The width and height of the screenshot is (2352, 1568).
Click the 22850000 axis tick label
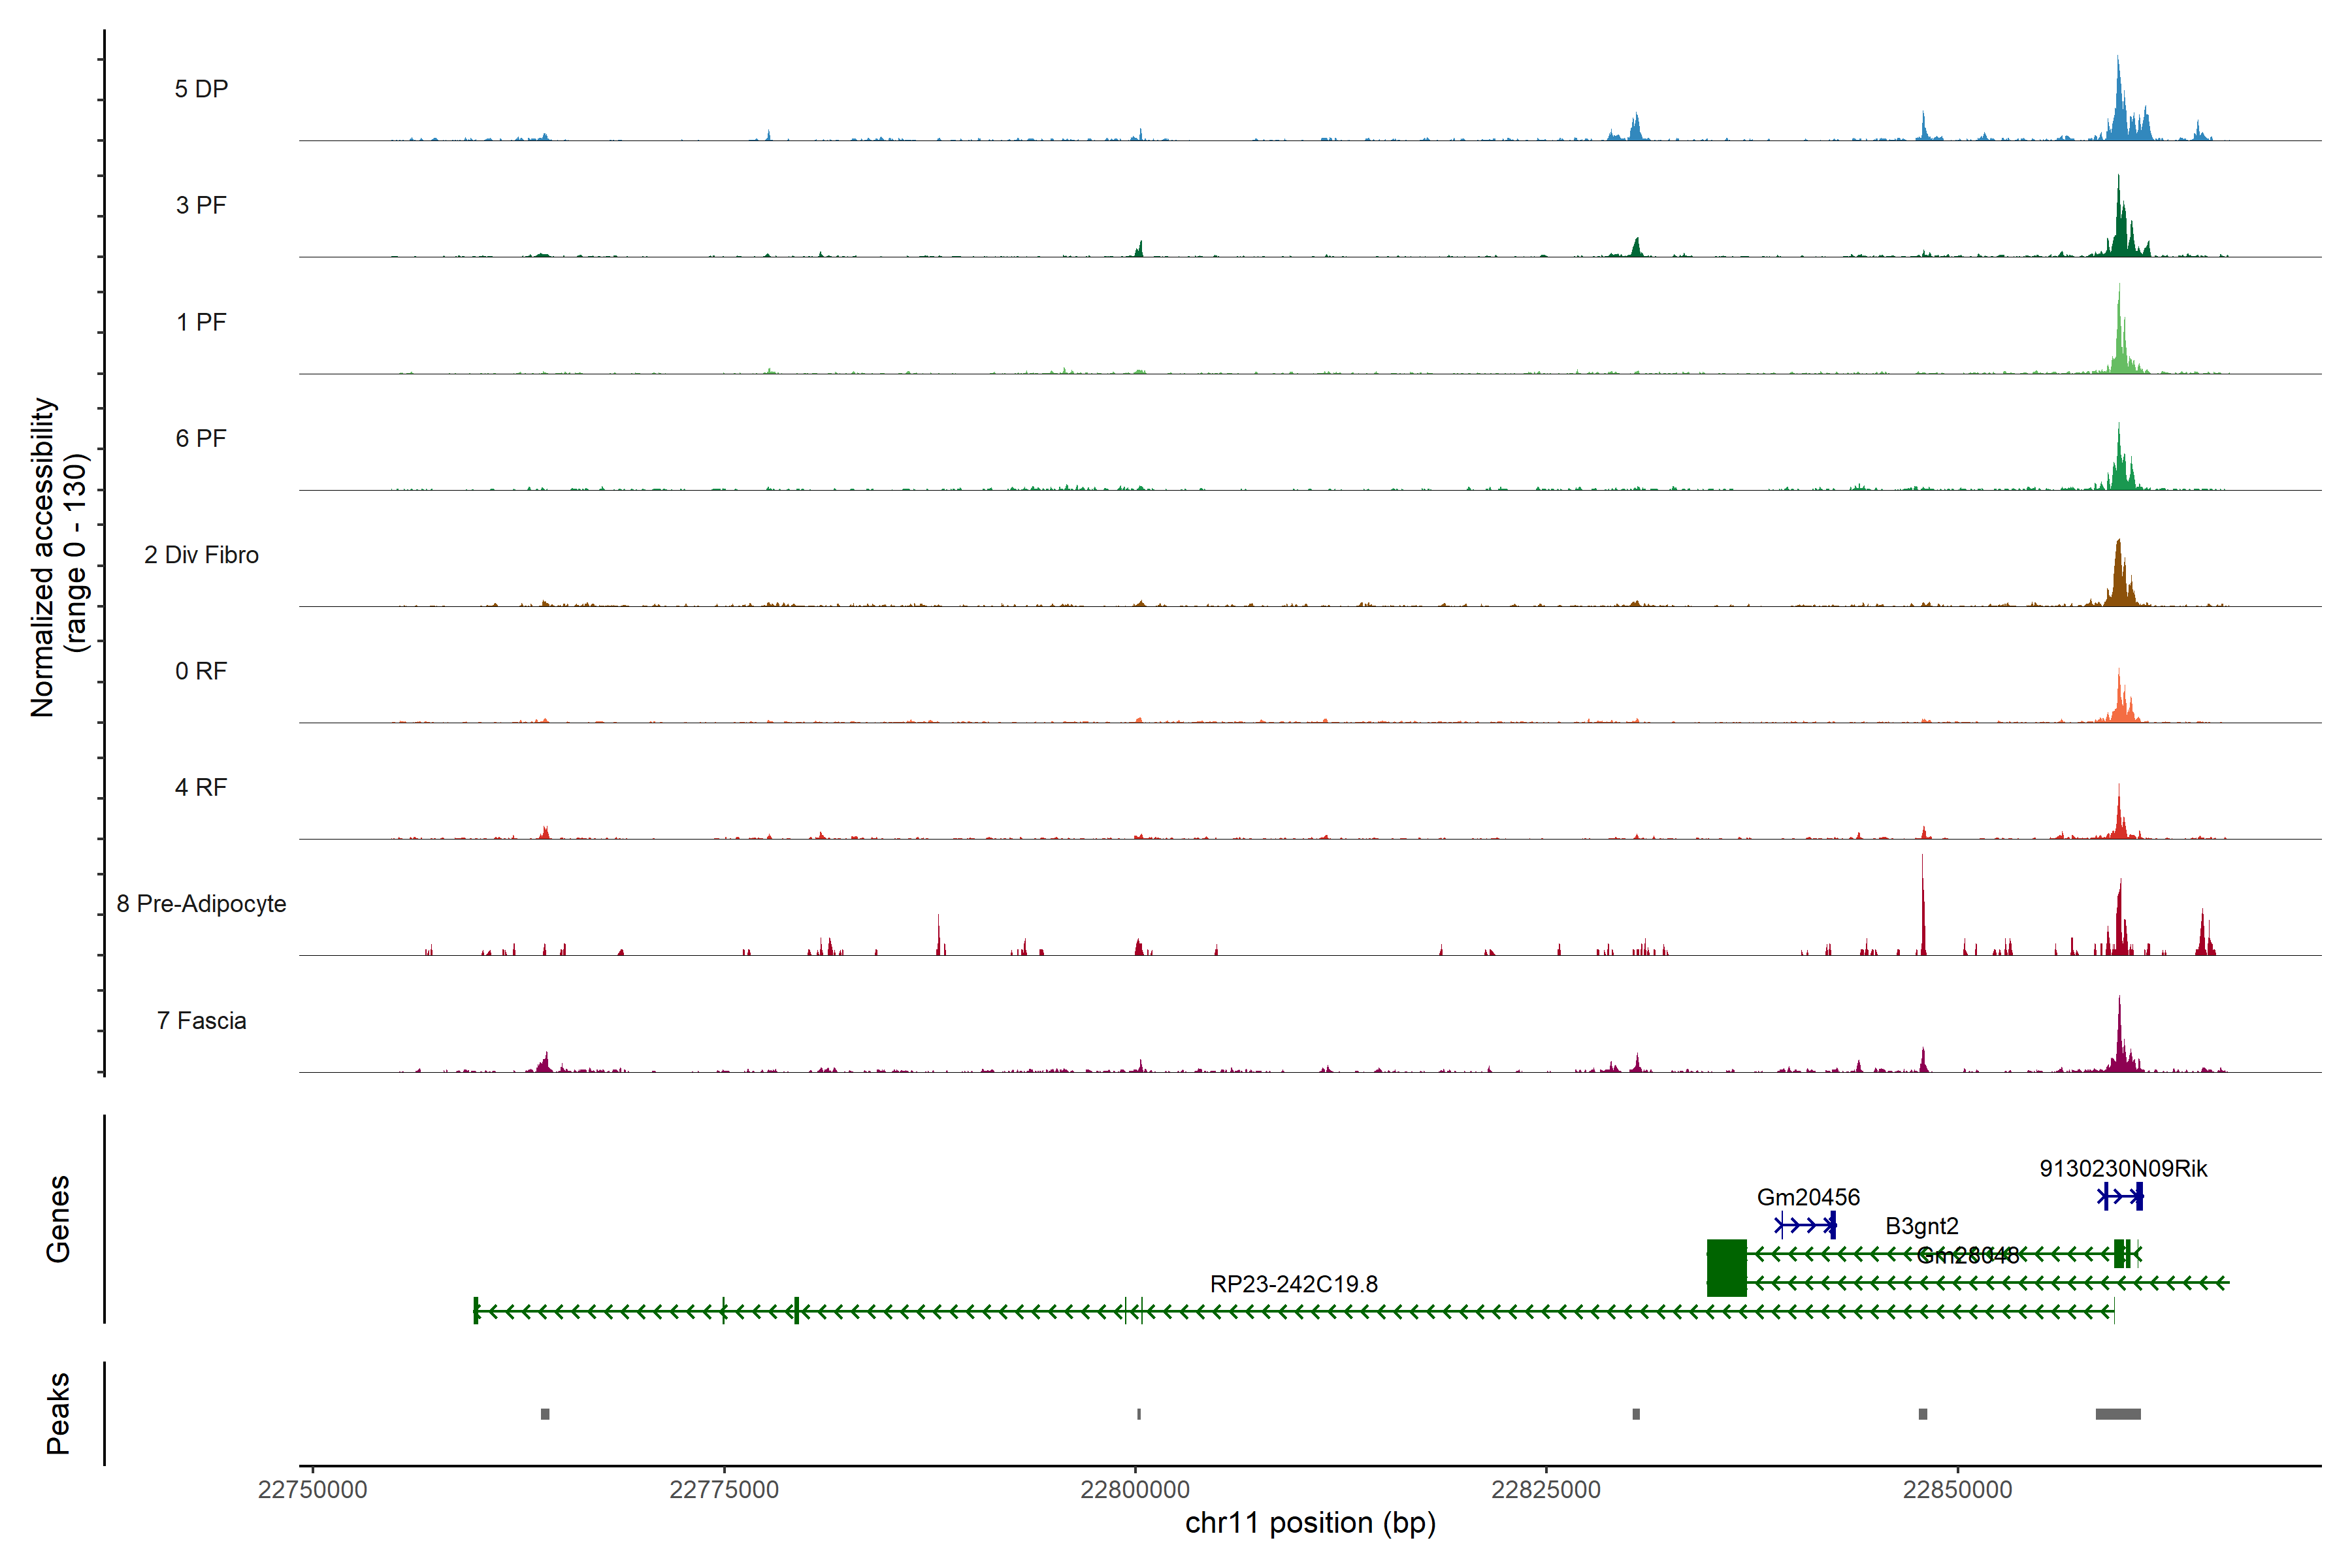1957,1490
